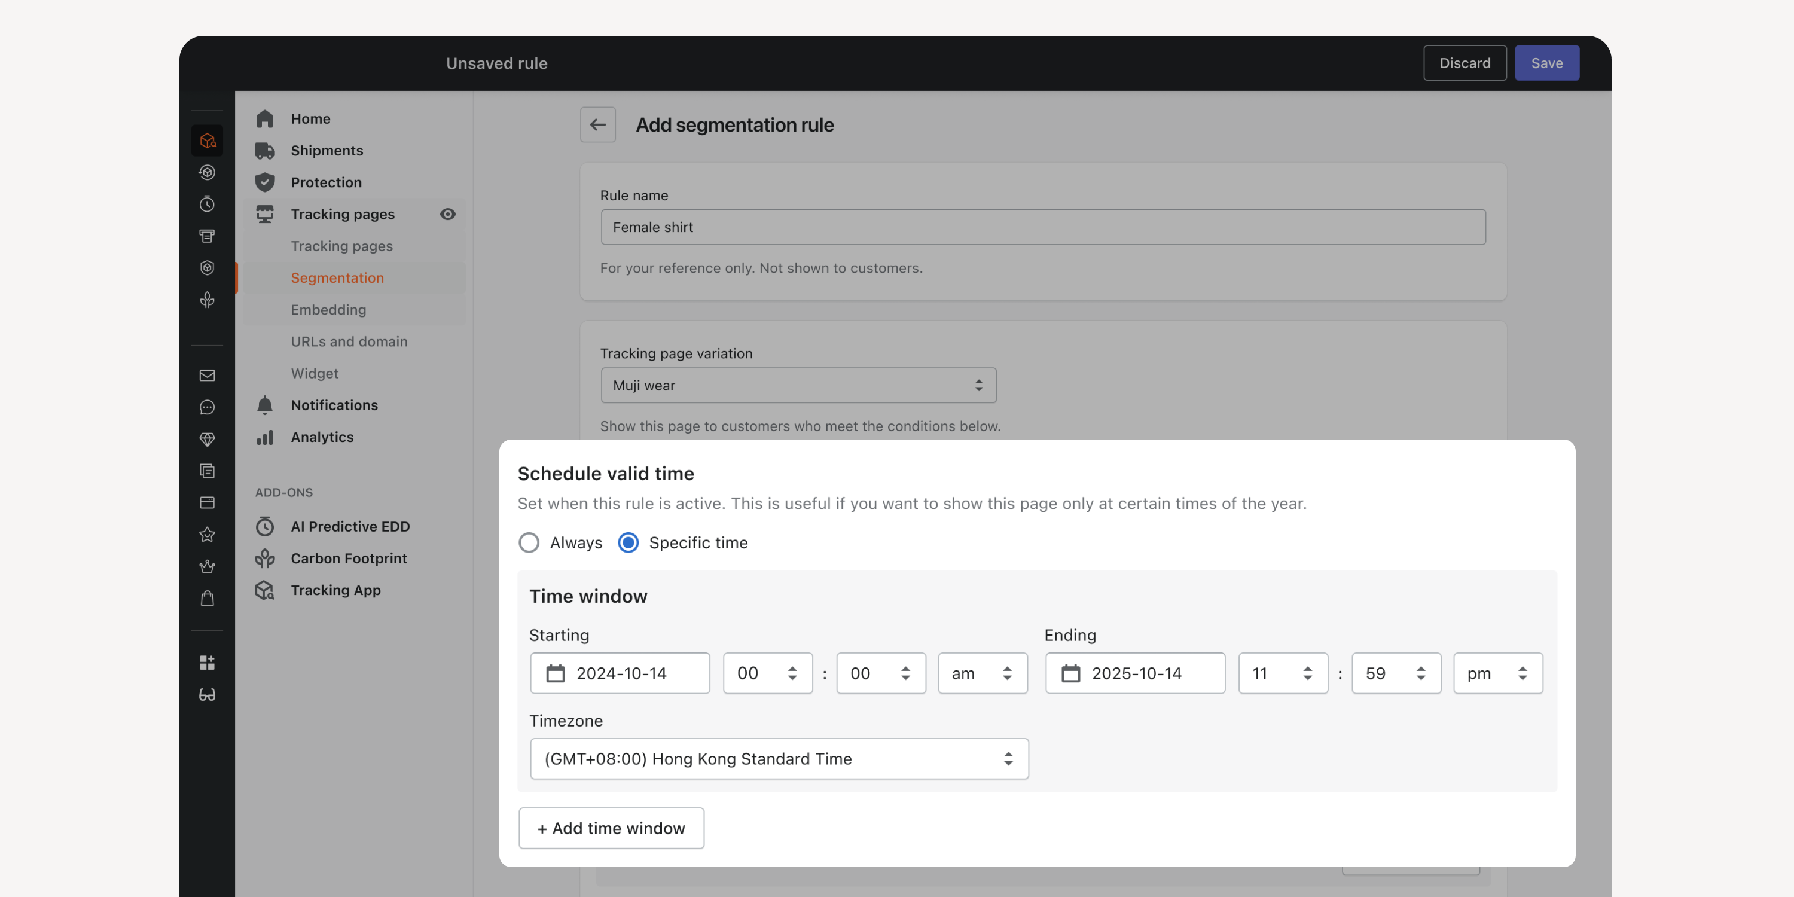Viewport: 1794px width, 897px height.
Task: Click the Discard button
Action: point(1465,63)
